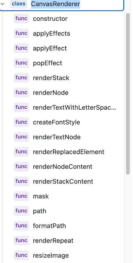
Task: Click the class badge beside CanvasRenderer
Action: click(x=18, y=4)
